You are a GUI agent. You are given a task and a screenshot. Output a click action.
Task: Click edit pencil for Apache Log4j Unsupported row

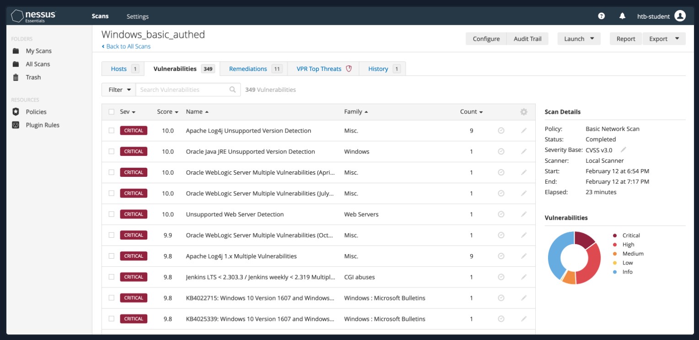(x=524, y=130)
